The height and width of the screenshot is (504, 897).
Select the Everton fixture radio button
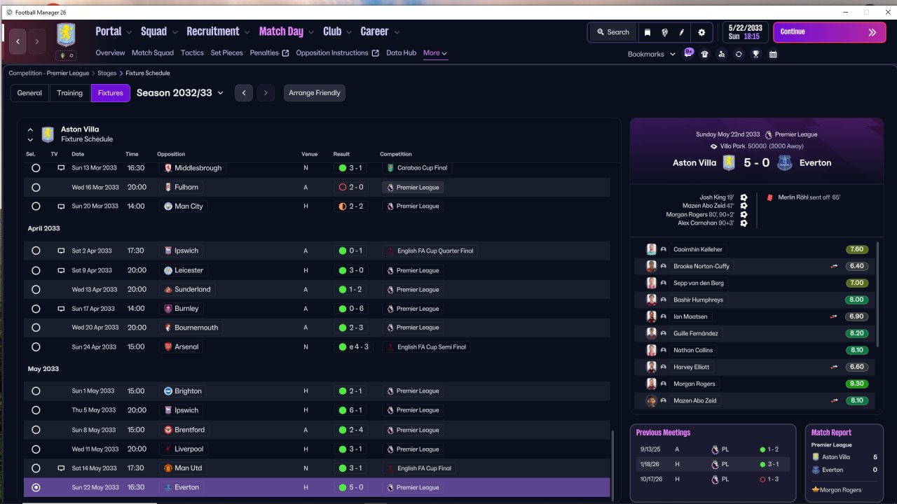(36, 487)
